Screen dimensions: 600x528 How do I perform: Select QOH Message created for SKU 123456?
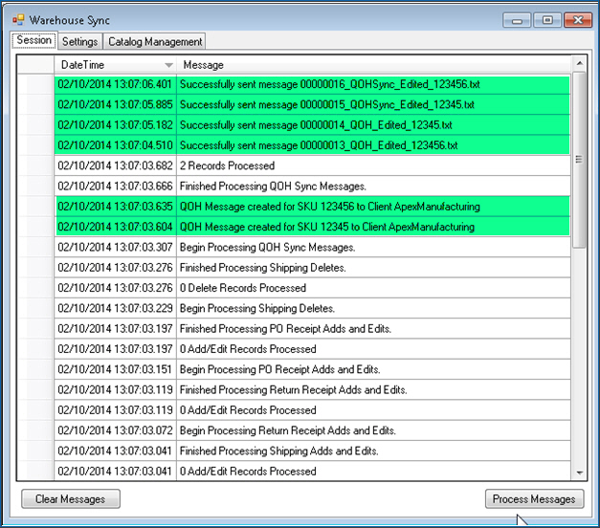(373, 207)
